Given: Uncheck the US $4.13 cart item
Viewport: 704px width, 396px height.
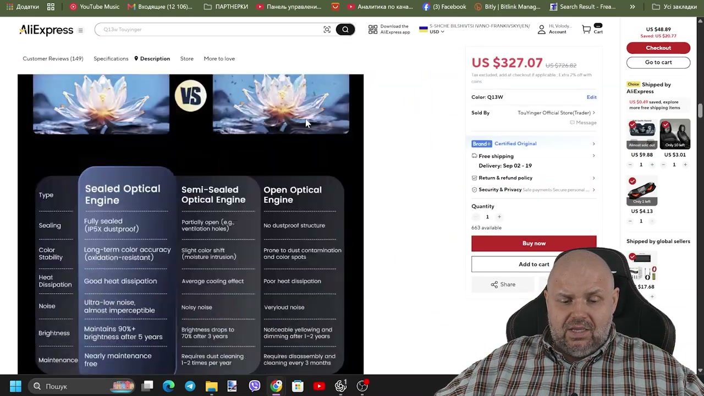Looking at the screenshot, I should [x=632, y=182].
